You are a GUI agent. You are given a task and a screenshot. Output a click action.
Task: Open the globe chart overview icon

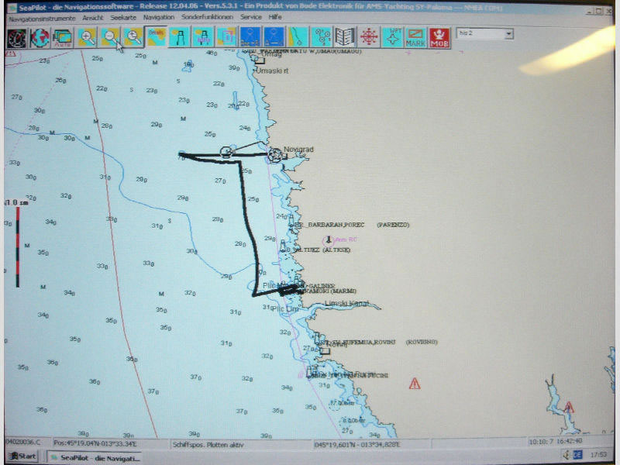point(40,36)
